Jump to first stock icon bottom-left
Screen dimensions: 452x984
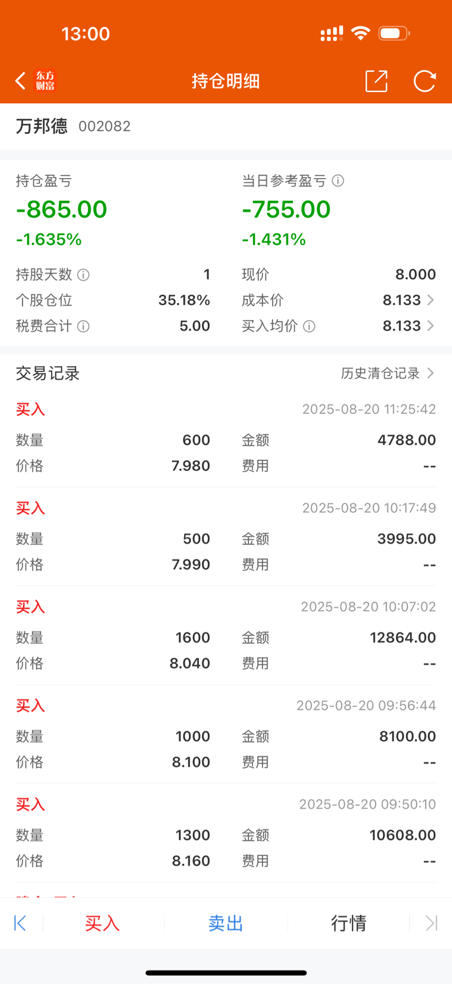(20, 923)
